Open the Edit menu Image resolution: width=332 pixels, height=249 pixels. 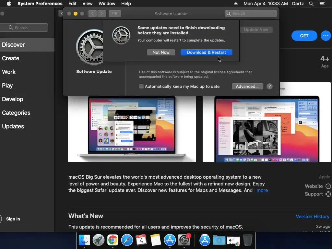(x=72, y=4)
